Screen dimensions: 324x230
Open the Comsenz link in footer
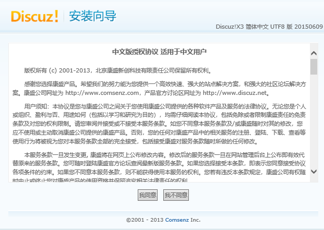(177, 220)
